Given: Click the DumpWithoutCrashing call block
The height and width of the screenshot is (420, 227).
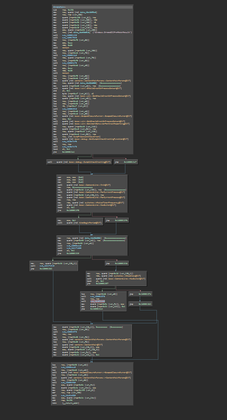Looking at the screenshot, I should point(79,162).
